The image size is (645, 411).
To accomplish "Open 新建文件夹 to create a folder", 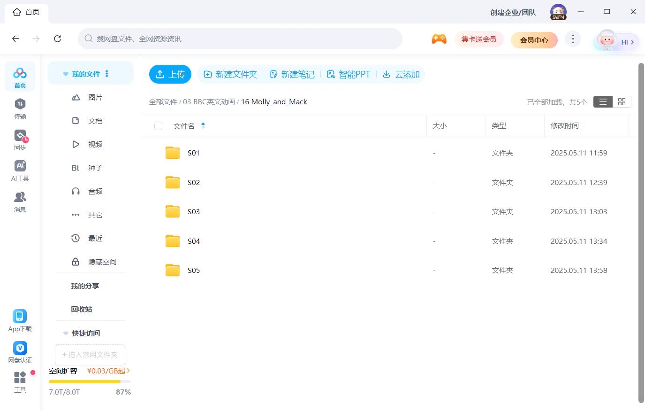I will (230, 74).
